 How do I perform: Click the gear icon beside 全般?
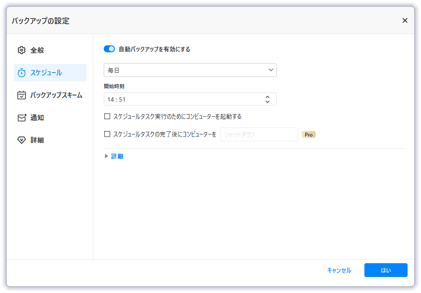pyautogui.click(x=22, y=50)
